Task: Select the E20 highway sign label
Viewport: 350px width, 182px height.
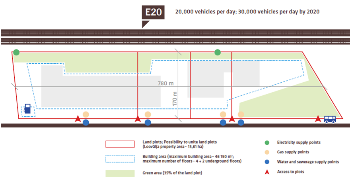Action: [x=153, y=13]
